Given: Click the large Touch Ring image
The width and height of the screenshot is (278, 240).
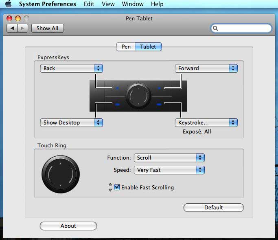Looking at the screenshot, I should [61, 174].
